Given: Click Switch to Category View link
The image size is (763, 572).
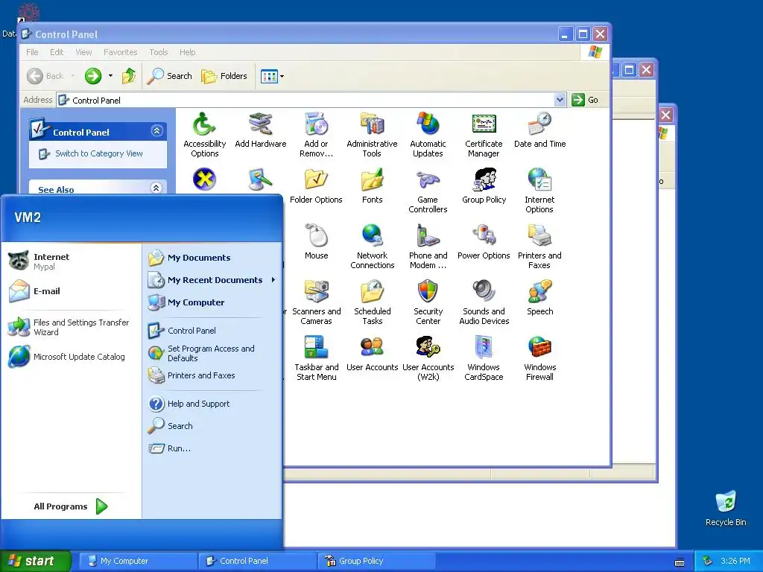Looking at the screenshot, I should point(99,153).
